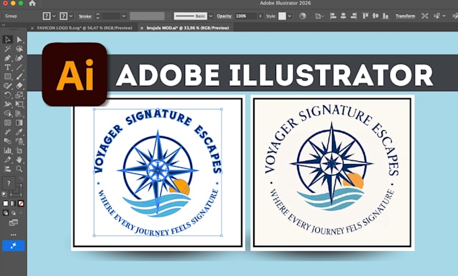
Task: Select the Shape Builder tool
Action: (7, 113)
